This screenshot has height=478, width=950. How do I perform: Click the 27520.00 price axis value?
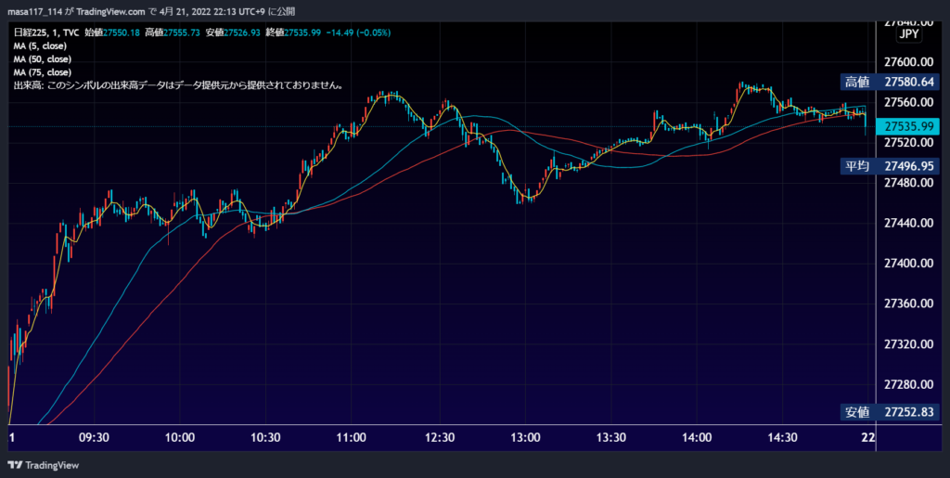tap(909, 142)
